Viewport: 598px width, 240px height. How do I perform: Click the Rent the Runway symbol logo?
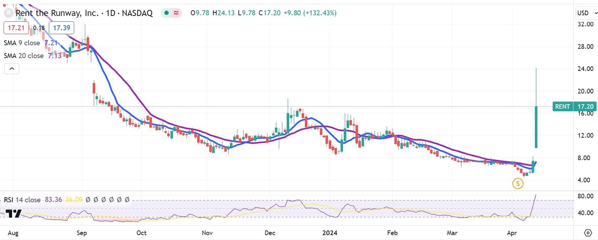9,13
